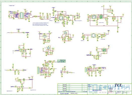The image size is (132, 95).
Task: Click the Chinese watermark text near TCL
Action: tap(114, 87)
